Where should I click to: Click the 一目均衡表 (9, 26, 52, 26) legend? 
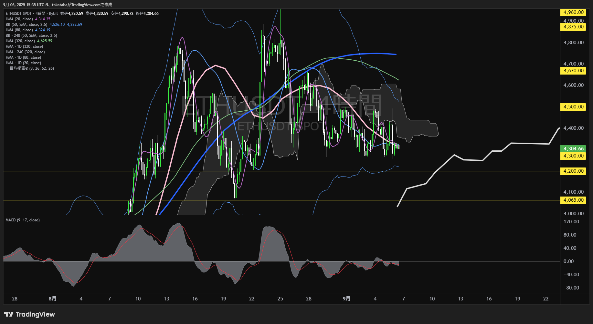(x=30, y=68)
